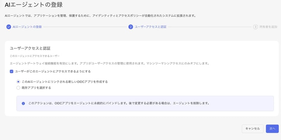281x140 pixels.
Task: Click the エージェントゲートウェイ接続機能 description text
Action: [x=110, y=64]
